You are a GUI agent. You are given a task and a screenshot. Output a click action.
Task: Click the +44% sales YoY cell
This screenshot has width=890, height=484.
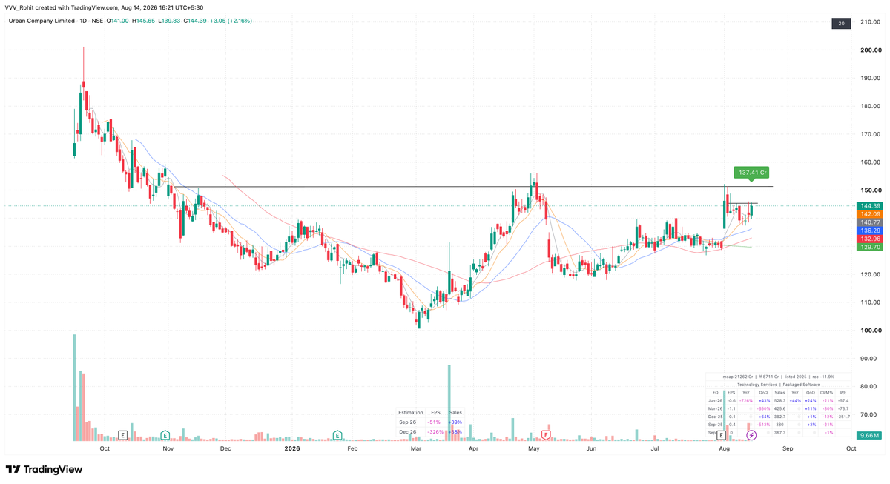[x=795, y=400]
